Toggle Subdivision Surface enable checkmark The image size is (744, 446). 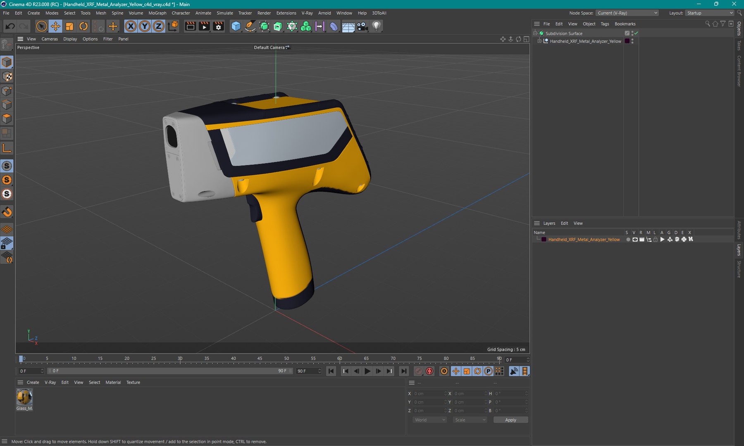[x=637, y=33]
